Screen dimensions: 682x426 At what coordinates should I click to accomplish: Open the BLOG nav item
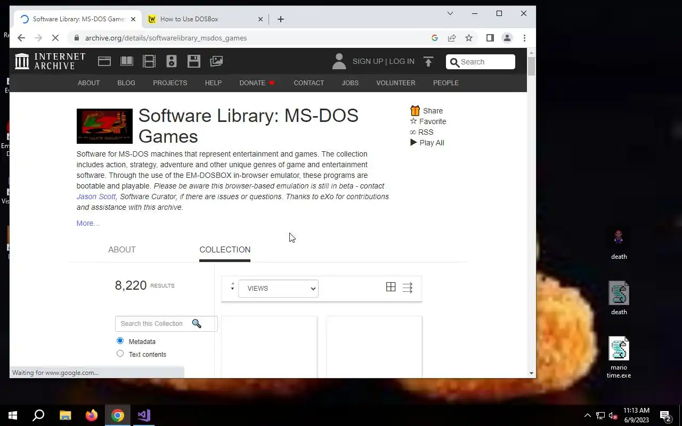pyautogui.click(x=126, y=83)
